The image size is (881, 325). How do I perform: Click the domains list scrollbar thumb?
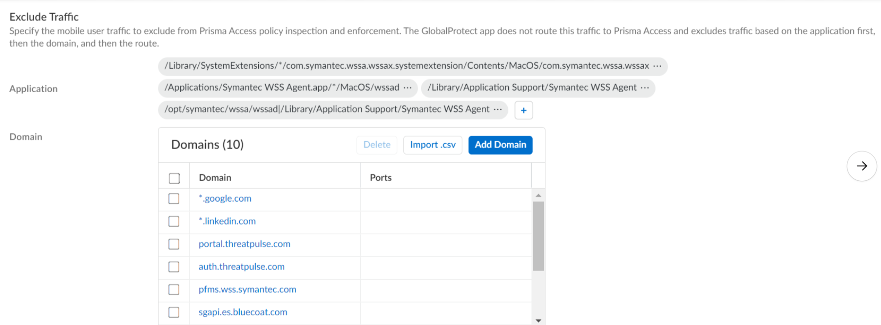(x=538, y=236)
